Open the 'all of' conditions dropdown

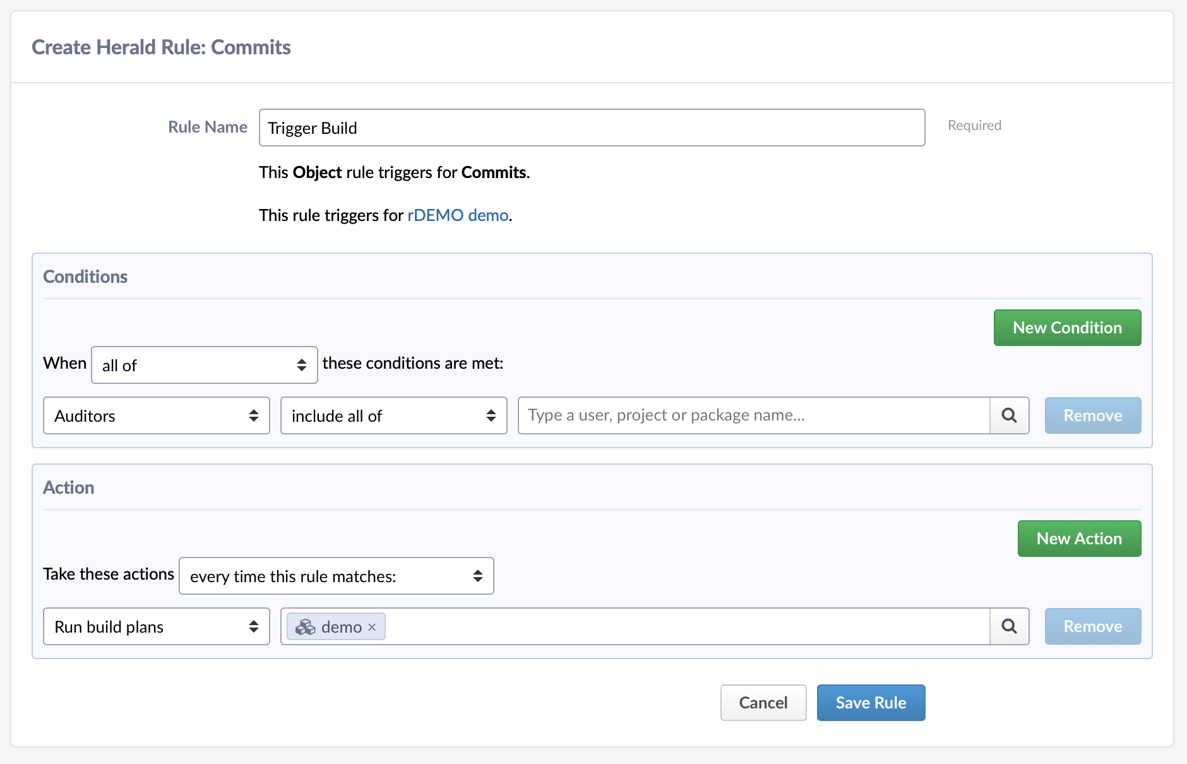click(204, 364)
